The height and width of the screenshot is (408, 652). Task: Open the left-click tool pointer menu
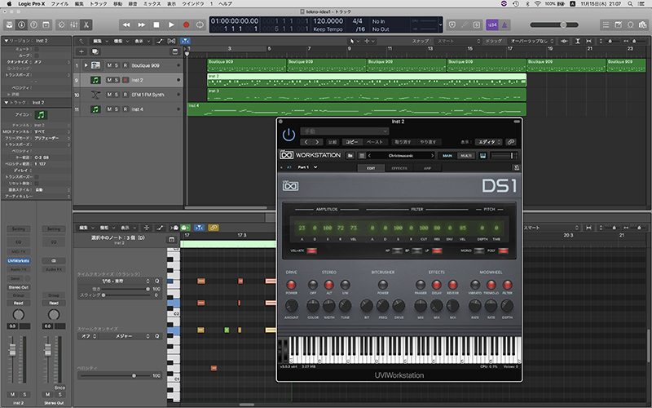click(x=354, y=42)
